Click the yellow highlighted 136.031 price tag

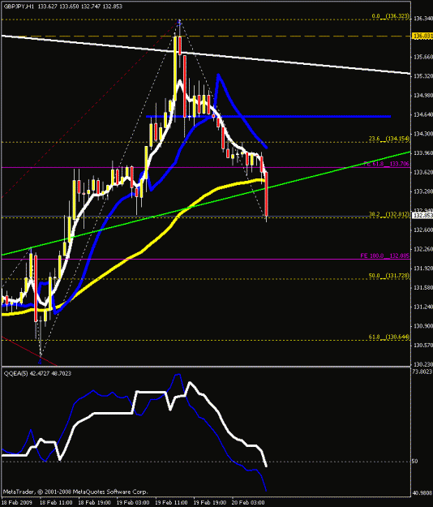coord(422,36)
